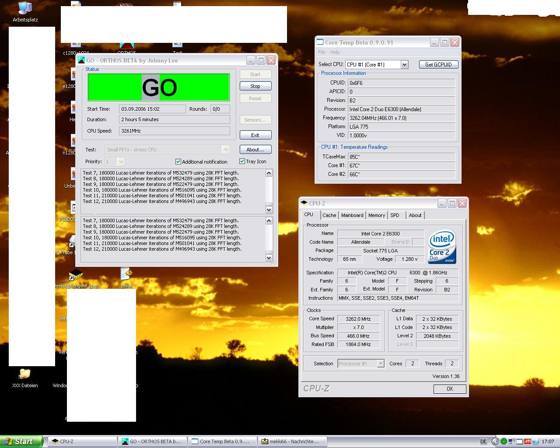Toggle the Tray Icon checkbox
This screenshot has width=560, height=448.
tap(242, 161)
